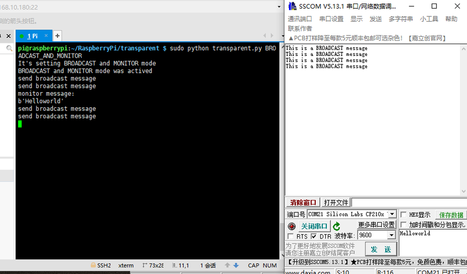The width and height of the screenshot is (467, 274).
Task: Open the 串口设置 menu in SSCOM
Action: [x=331, y=19]
